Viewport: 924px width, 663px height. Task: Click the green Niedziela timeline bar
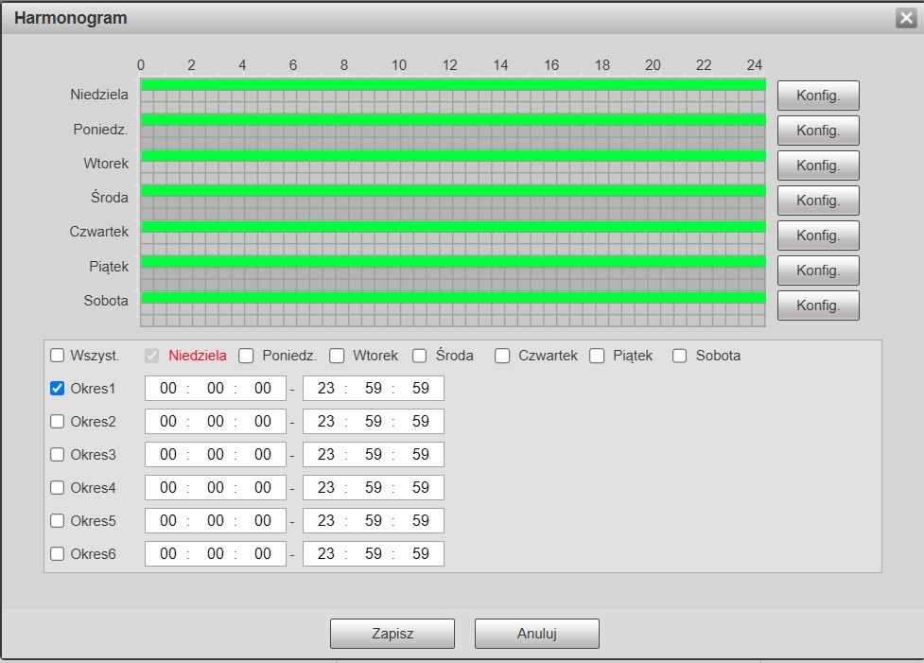(453, 85)
